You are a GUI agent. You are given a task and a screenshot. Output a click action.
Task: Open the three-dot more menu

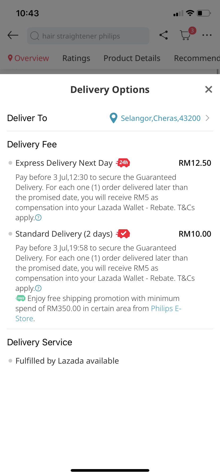[x=207, y=35]
